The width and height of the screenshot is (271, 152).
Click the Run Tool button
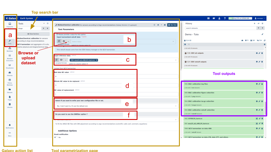(172, 25)
